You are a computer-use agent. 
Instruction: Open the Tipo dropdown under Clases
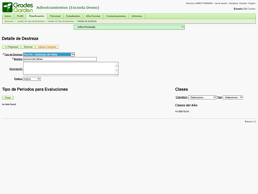[233, 97]
